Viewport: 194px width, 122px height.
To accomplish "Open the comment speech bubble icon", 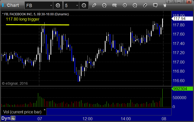I will pyautogui.click(x=155, y=5).
